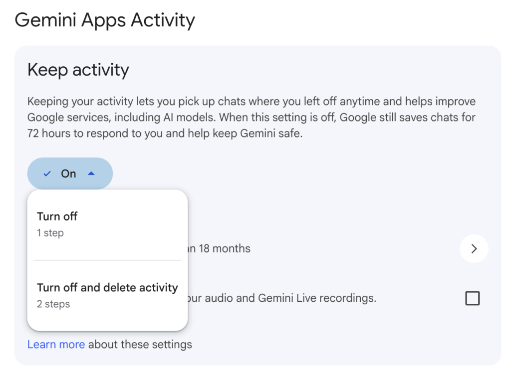Select the On status pill under Keep activity

point(69,173)
